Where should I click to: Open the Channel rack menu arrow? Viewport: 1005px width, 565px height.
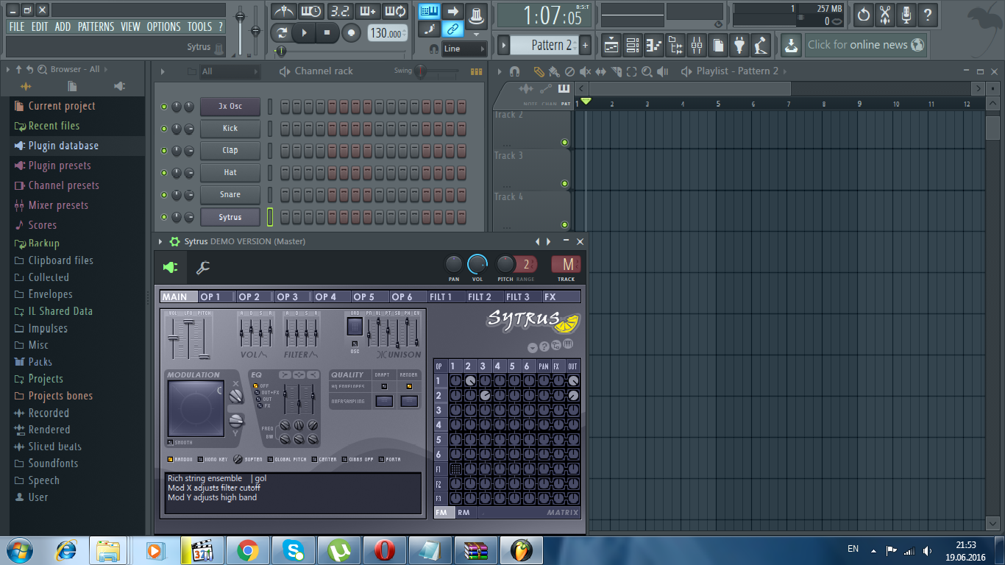tap(163, 71)
